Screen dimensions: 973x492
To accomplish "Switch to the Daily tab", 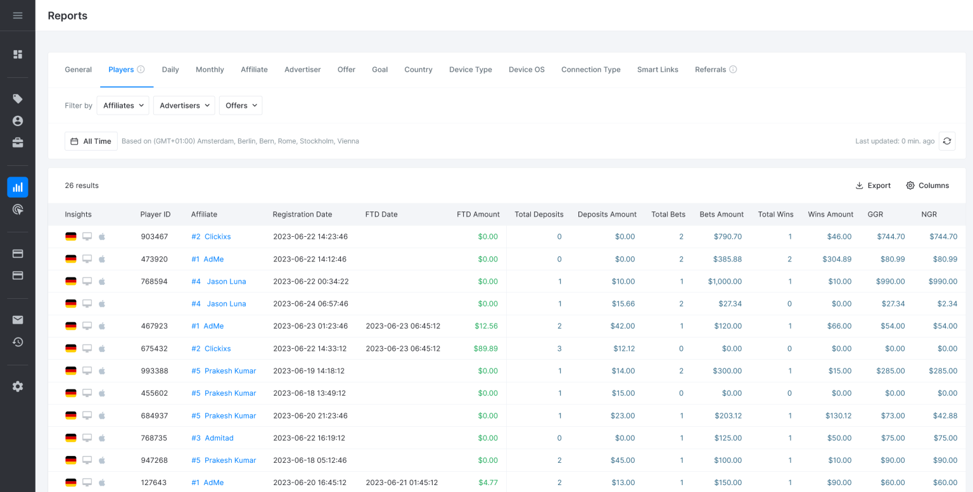I will pyautogui.click(x=170, y=70).
